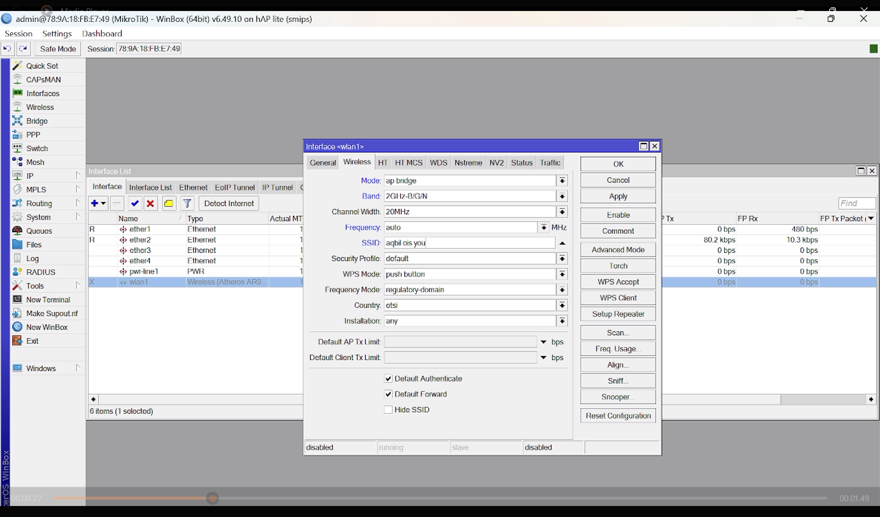This screenshot has width=880, height=517.
Task: Switch to the General tab
Action: coord(323,163)
